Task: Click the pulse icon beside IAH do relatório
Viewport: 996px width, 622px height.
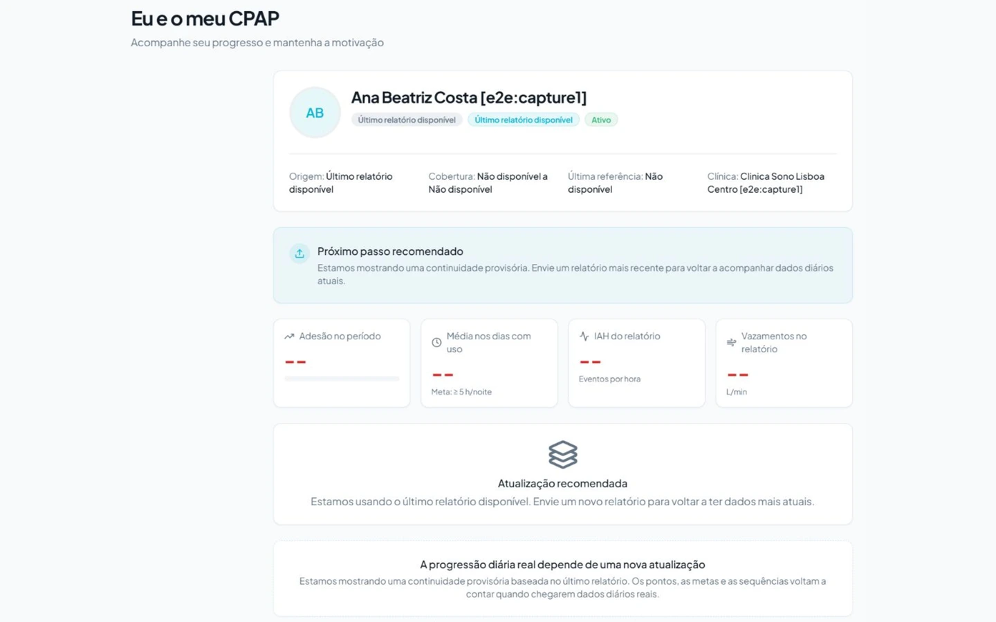Action: click(584, 337)
